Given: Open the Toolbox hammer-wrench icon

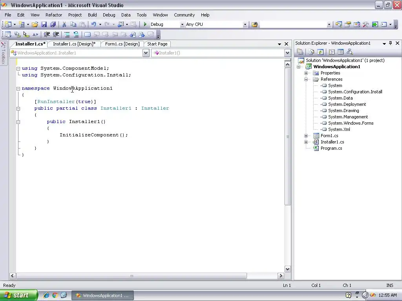Looking at the screenshot, I should coord(365,24).
